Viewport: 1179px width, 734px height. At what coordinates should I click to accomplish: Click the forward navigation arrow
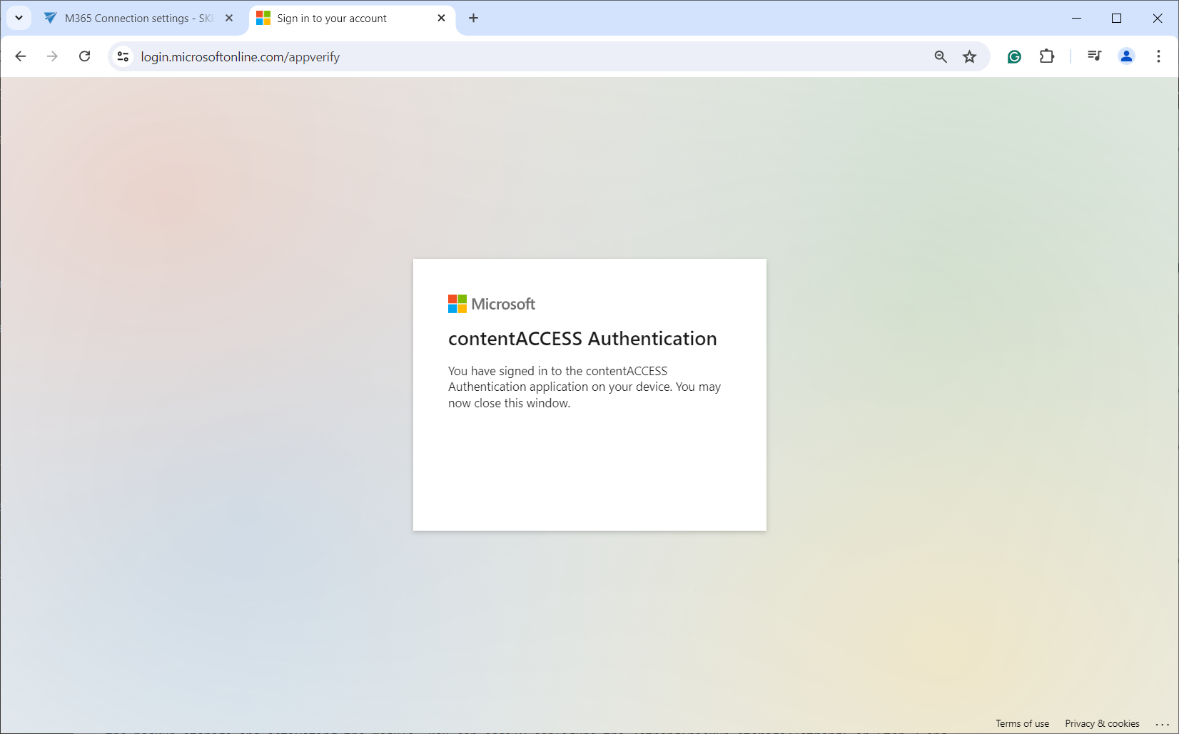(x=52, y=56)
